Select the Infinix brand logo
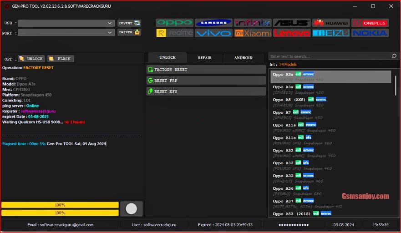Viewport: 401px width, 233px height. [253, 23]
